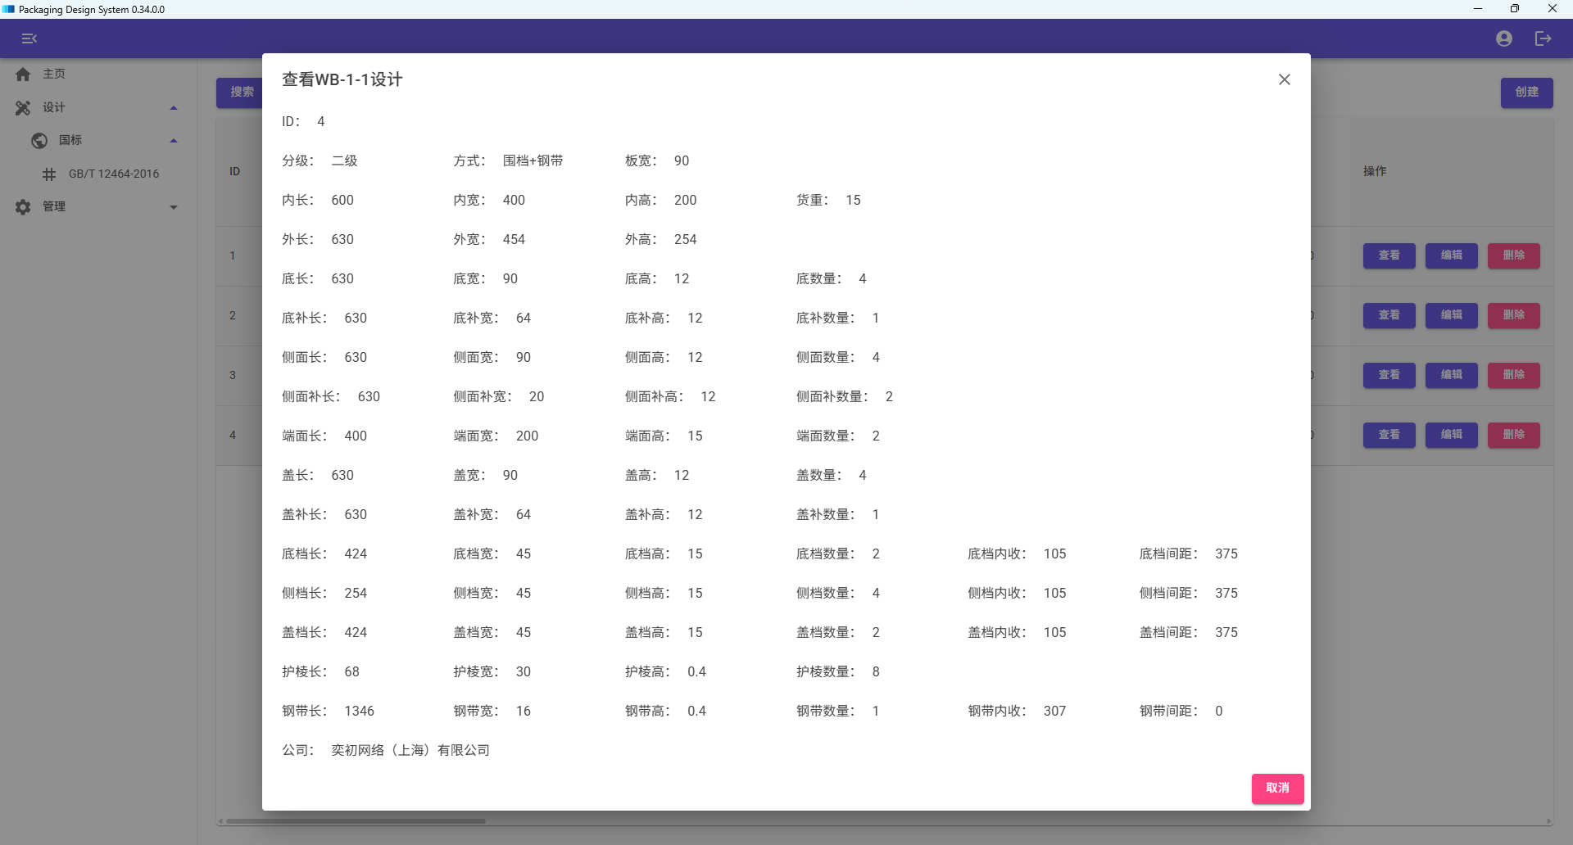
Task: Collapse the 国标 submenu arrow
Action: (x=174, y=141)
